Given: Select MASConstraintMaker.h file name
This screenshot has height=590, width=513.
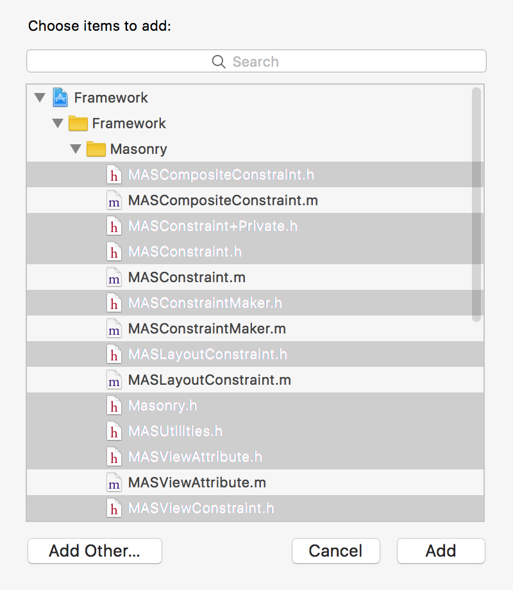Looking at the screenshot, I should (x=205, y=303).
